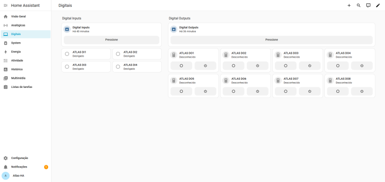This screenshot has width=385, height=182.
Task: Turn off ATLAS DO6 with circle button
Action: click(233, 91)
